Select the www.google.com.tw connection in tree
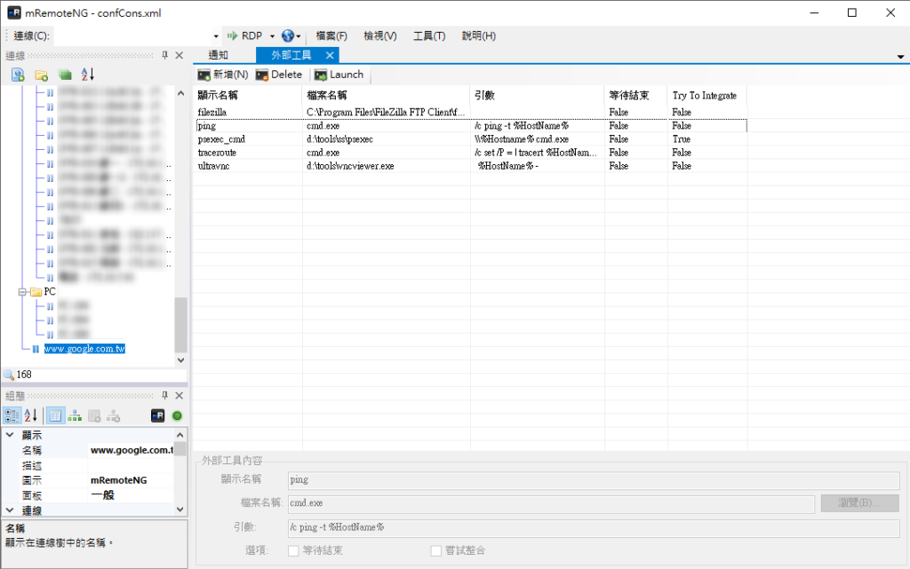 click(x=84, y=349)
